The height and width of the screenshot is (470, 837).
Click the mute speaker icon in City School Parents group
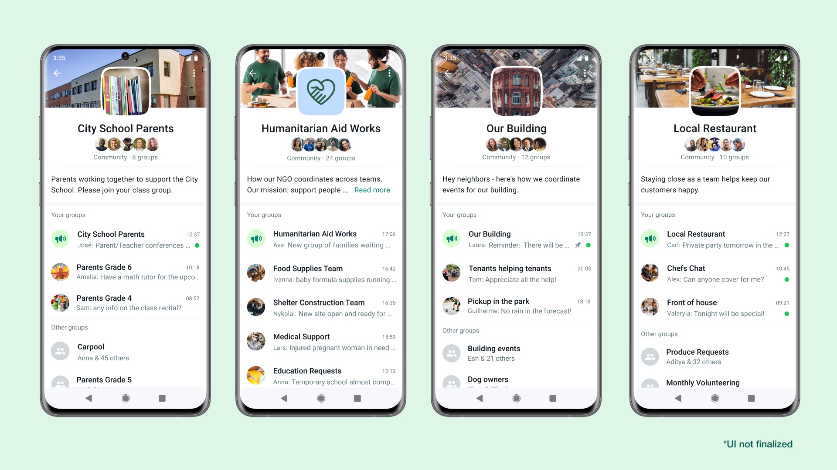[x=61, y=238]
